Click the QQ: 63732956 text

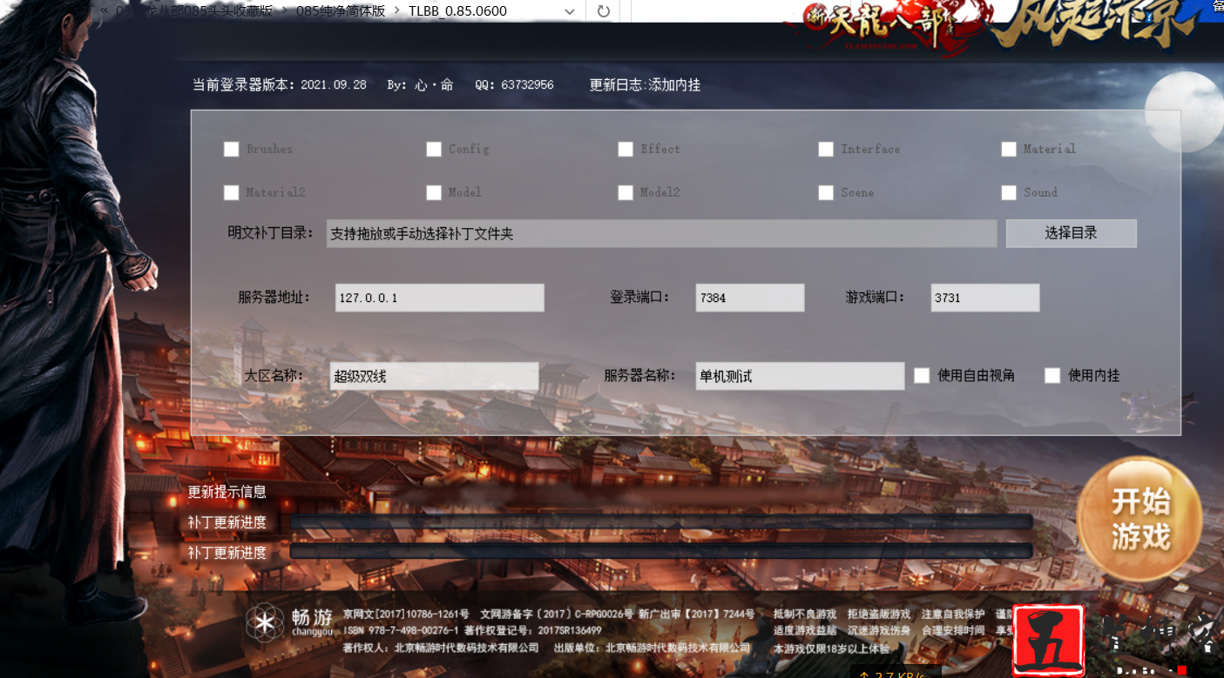point(514,84)
